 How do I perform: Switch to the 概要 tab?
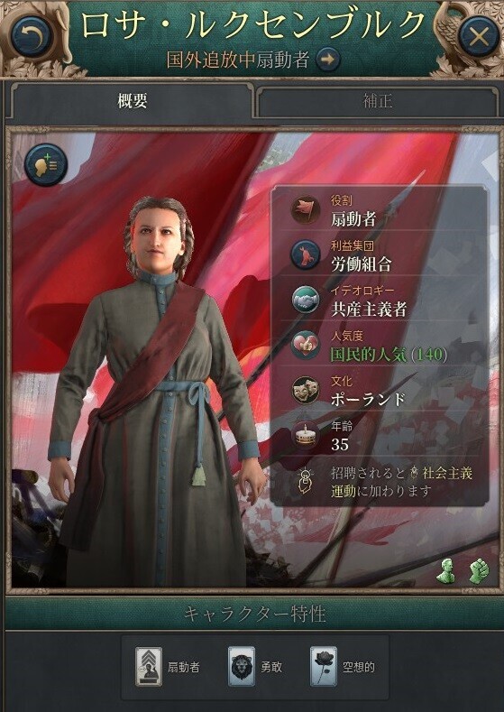(132, 101)
